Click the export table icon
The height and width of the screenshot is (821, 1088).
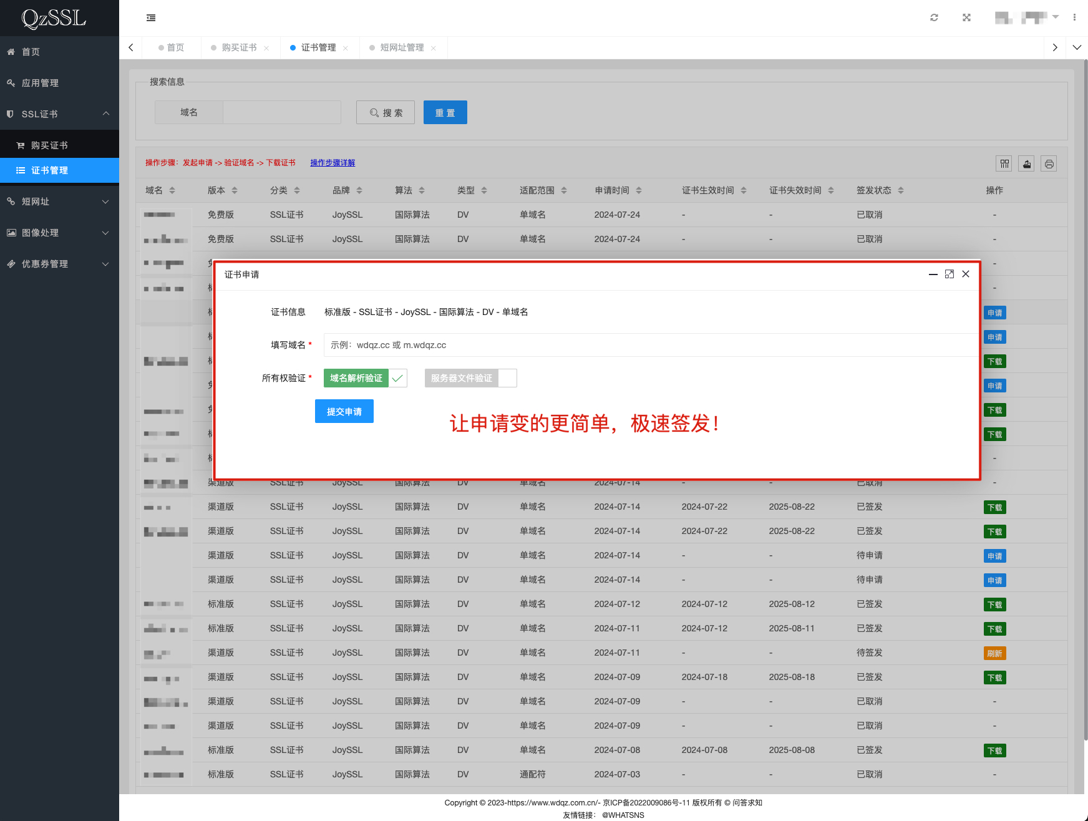click(x=1026, y=163)
